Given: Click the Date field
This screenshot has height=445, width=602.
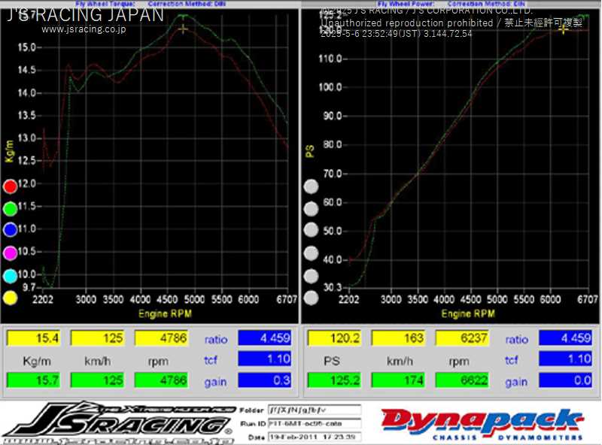Looking at the screenshot, I should pyautogui.click(x=314, y=436).
